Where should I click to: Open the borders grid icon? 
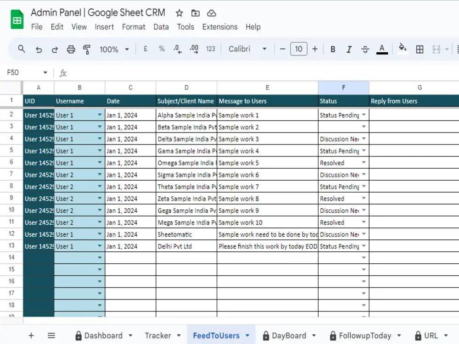click(420, 49)
